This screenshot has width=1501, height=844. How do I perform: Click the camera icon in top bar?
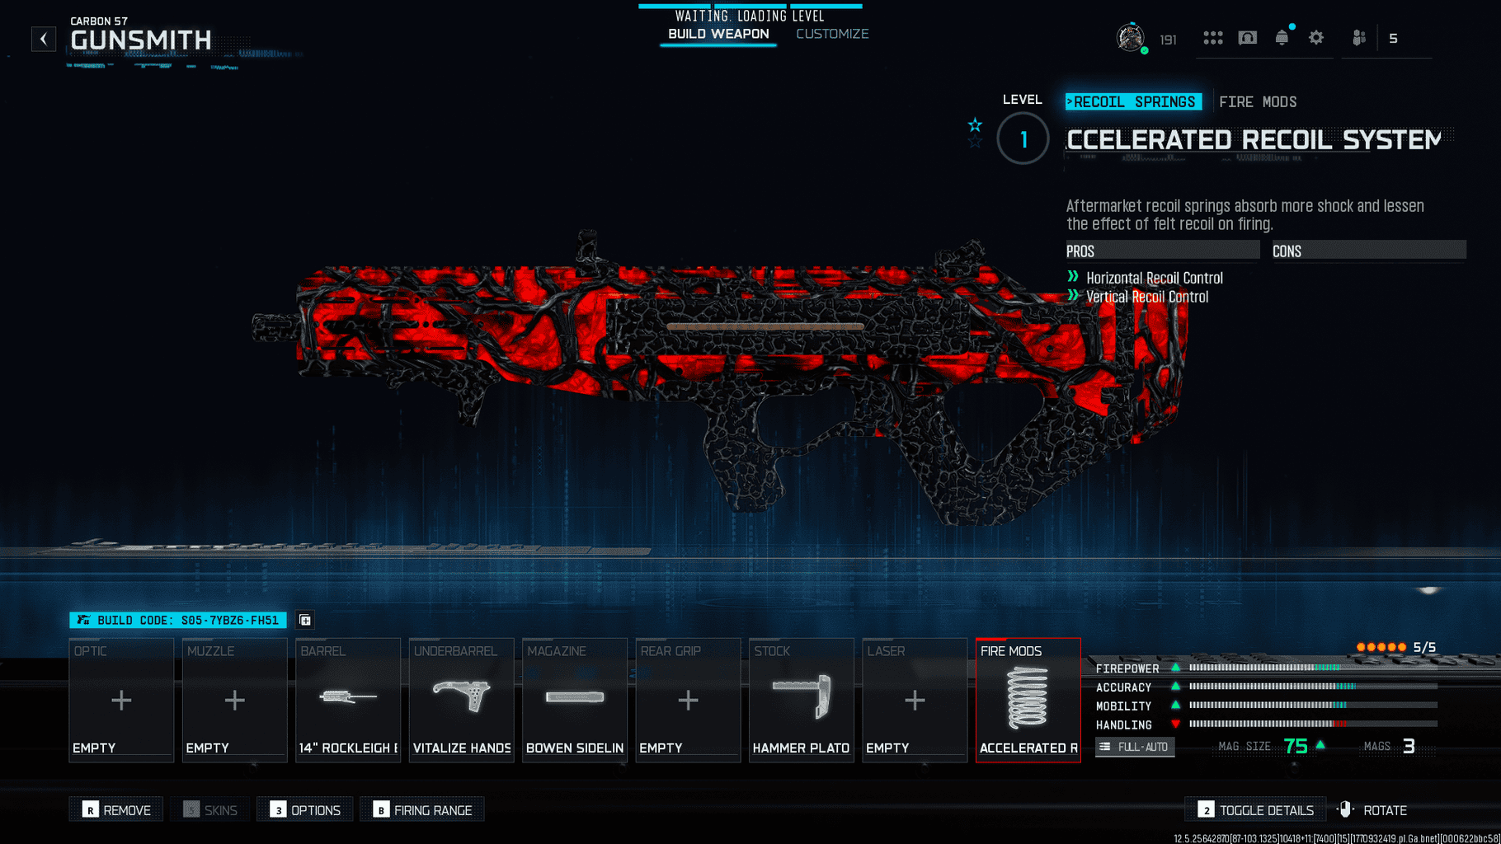coord(1247,38)
